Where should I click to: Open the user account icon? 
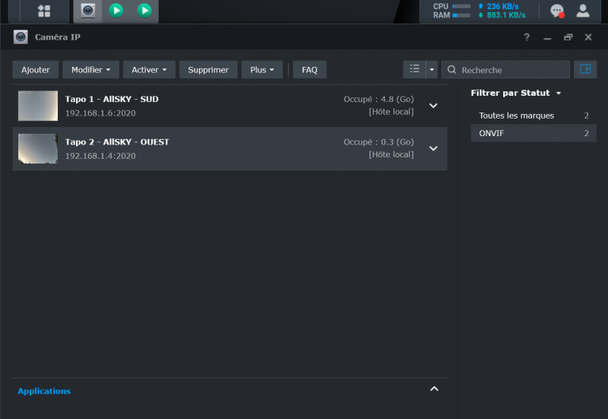(583, 11)
